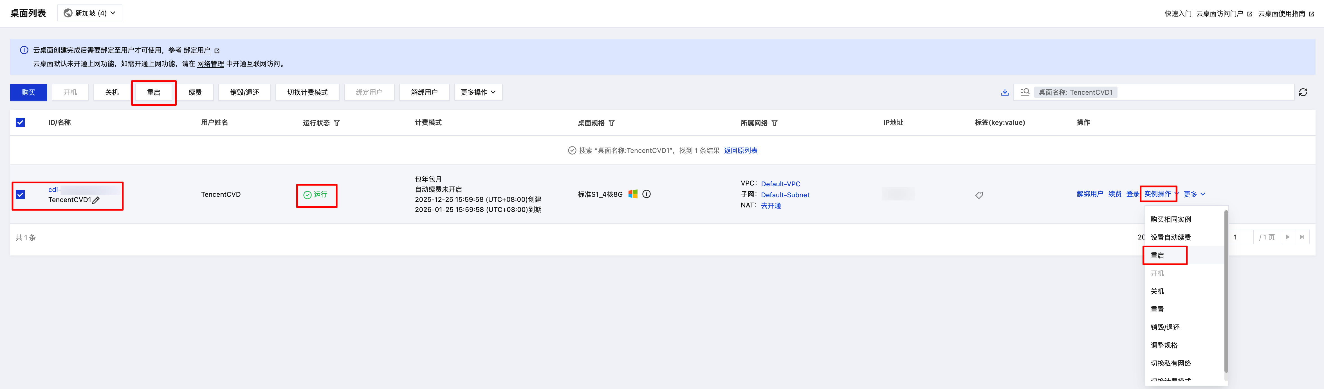The height and width of the screenshot is (389, 1324).
Task: Click the desktop name search field
Action: [1203, 92]
